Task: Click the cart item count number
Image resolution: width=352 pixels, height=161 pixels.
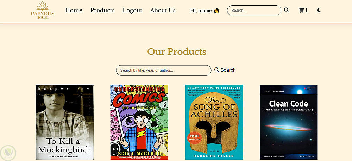Action: [306, 10]
